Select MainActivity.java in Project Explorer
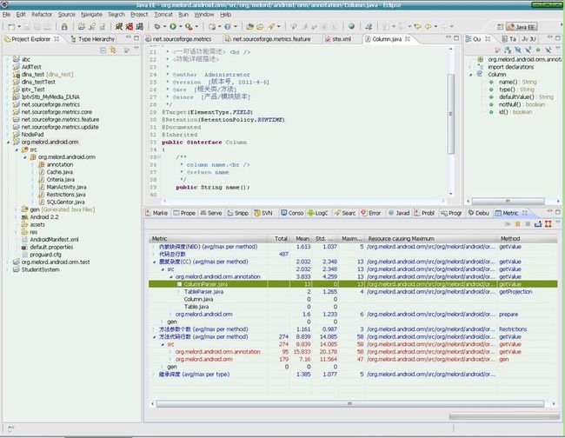565x438 pixels. tap(66, 188)
